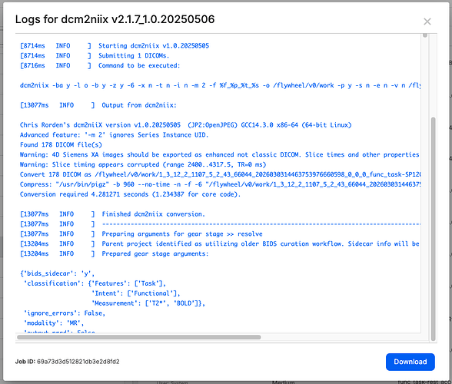Click the 'Slice timing appears corrupted' warning
452x384 pixels.
143,165
